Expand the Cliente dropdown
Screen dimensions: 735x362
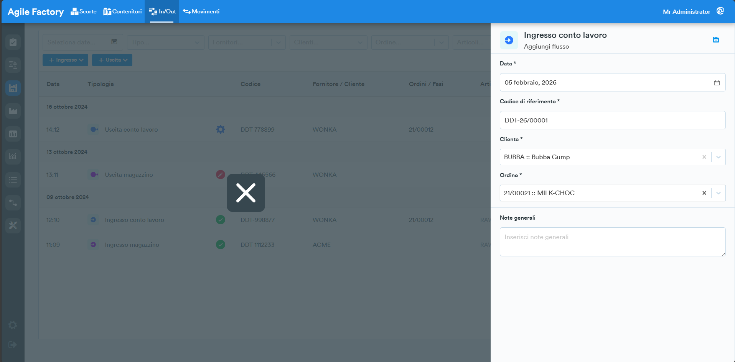[x=719, y=157]
